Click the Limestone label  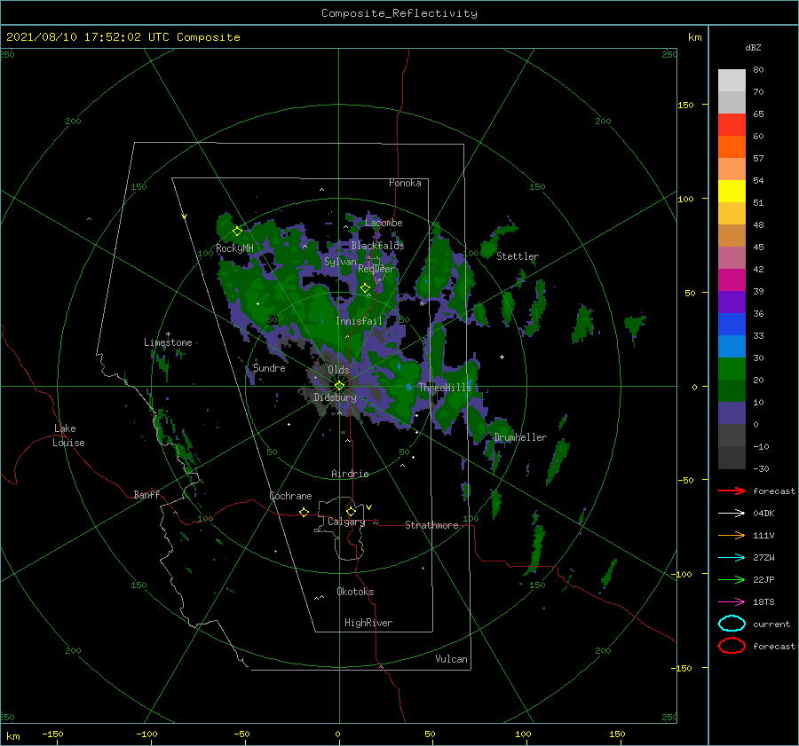pos(168,342)
